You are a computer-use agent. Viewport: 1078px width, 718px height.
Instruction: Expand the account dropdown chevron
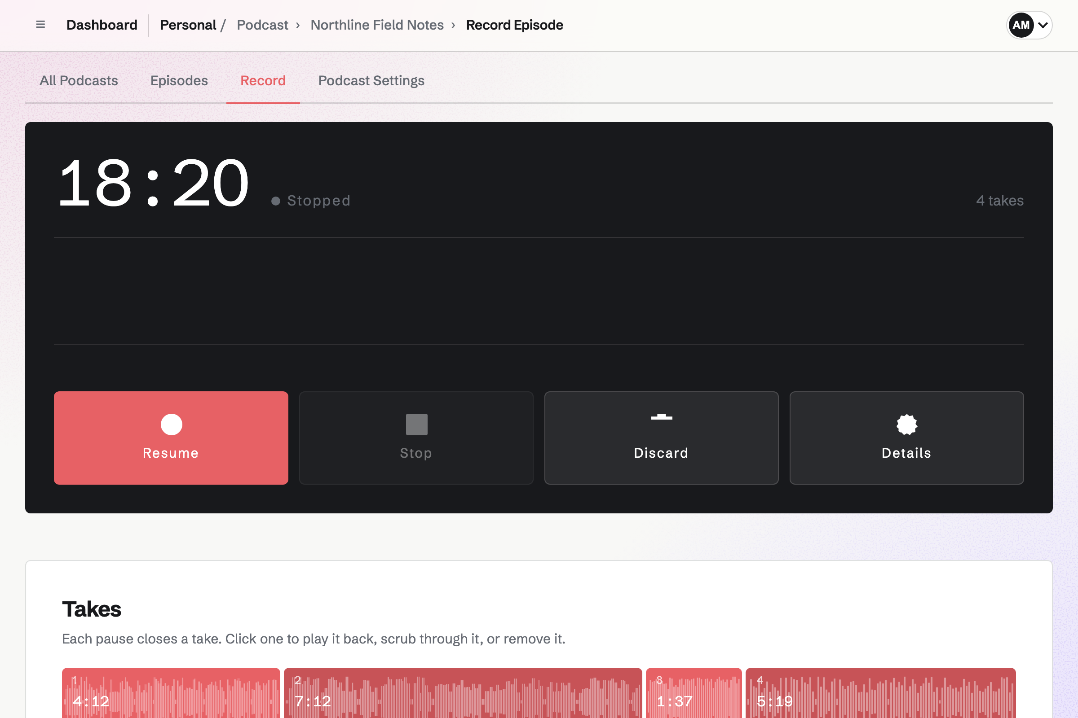(x=1043, y=25)
